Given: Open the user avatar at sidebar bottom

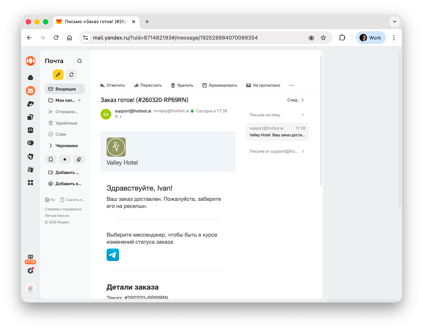Looking at the screenshot, I should tap(31, 288).
